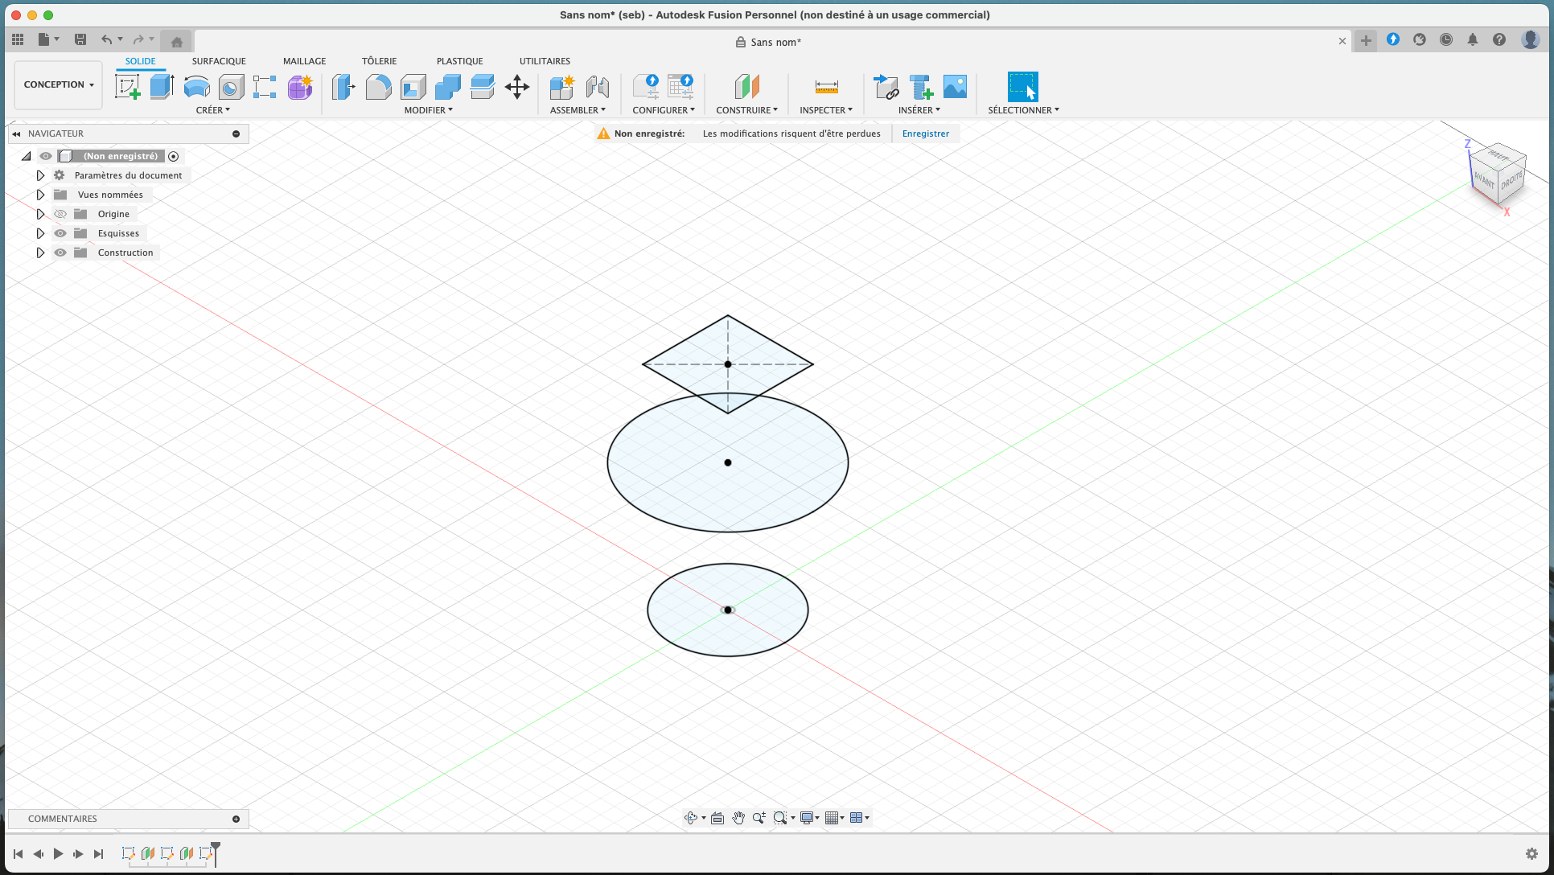Collapse the NAVIGATEUR panel with minus button

pyautogui.click(x=236, y=134)
